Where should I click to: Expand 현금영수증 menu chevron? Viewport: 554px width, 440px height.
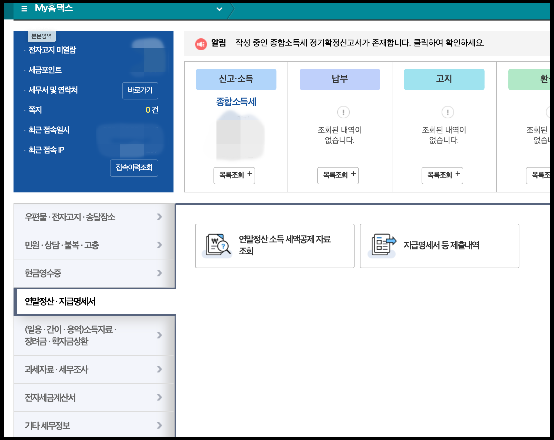pyautogui.click(x=159, y=273)
